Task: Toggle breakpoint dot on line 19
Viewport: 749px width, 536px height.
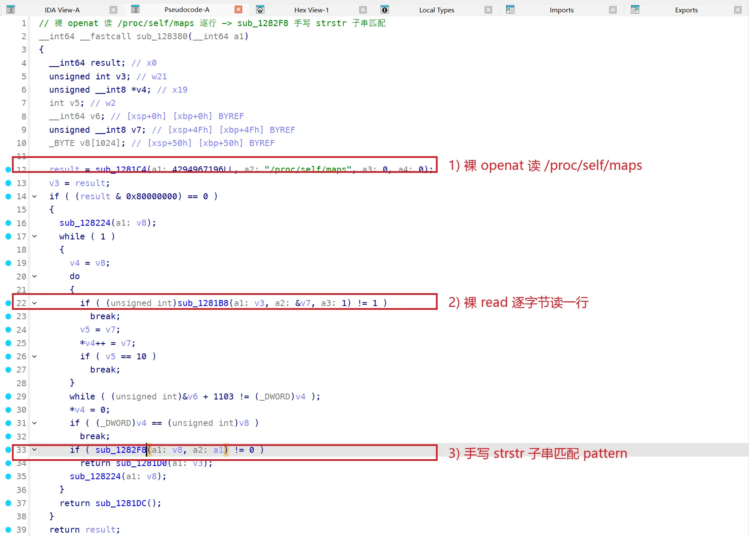Action: [x=8, y=263]
